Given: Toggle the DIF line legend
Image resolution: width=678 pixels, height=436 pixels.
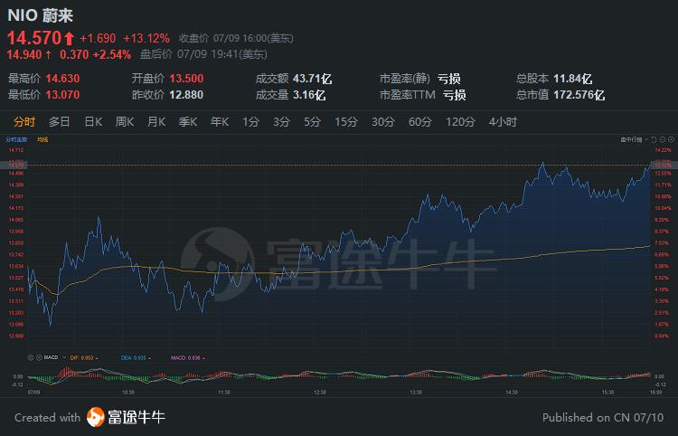Looking at the screenshot, I should 81,357.
